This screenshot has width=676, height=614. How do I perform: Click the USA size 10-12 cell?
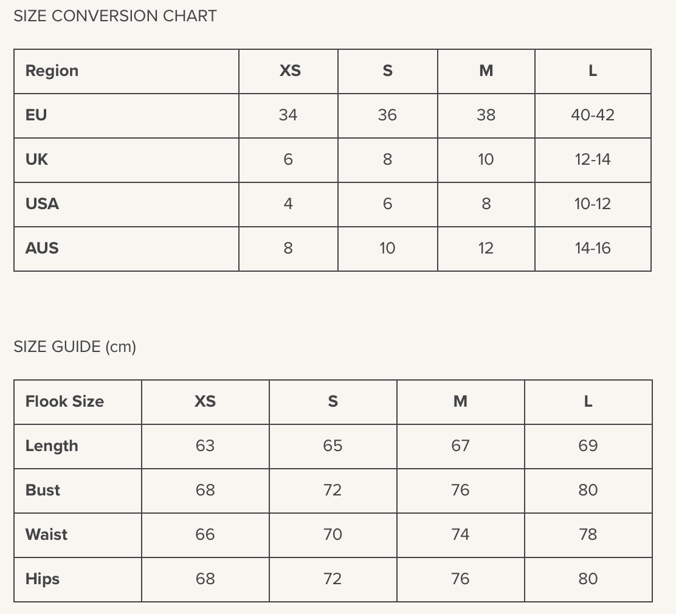593,204
